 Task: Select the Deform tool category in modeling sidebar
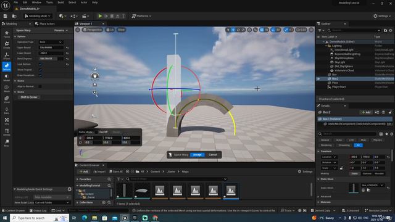coord(7,67)
